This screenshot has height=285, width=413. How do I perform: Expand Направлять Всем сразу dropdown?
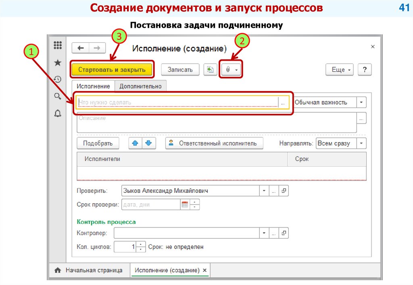pos(361,143)
